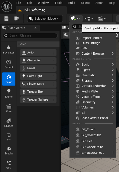Open the Blueprints toolbar dropdown
Image resolution: width=119 pixels, height=172 pixels.
[x=89, y=19]
